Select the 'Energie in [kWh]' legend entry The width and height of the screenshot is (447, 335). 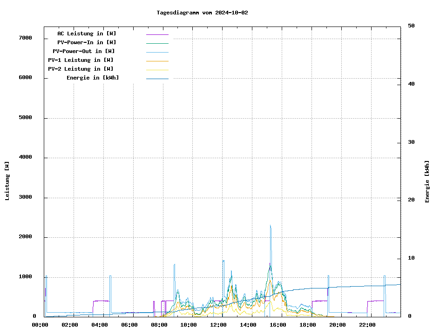pos(92,78)
